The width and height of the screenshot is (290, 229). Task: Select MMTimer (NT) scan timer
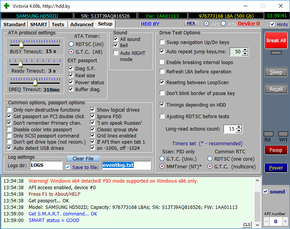coord(162,166)
